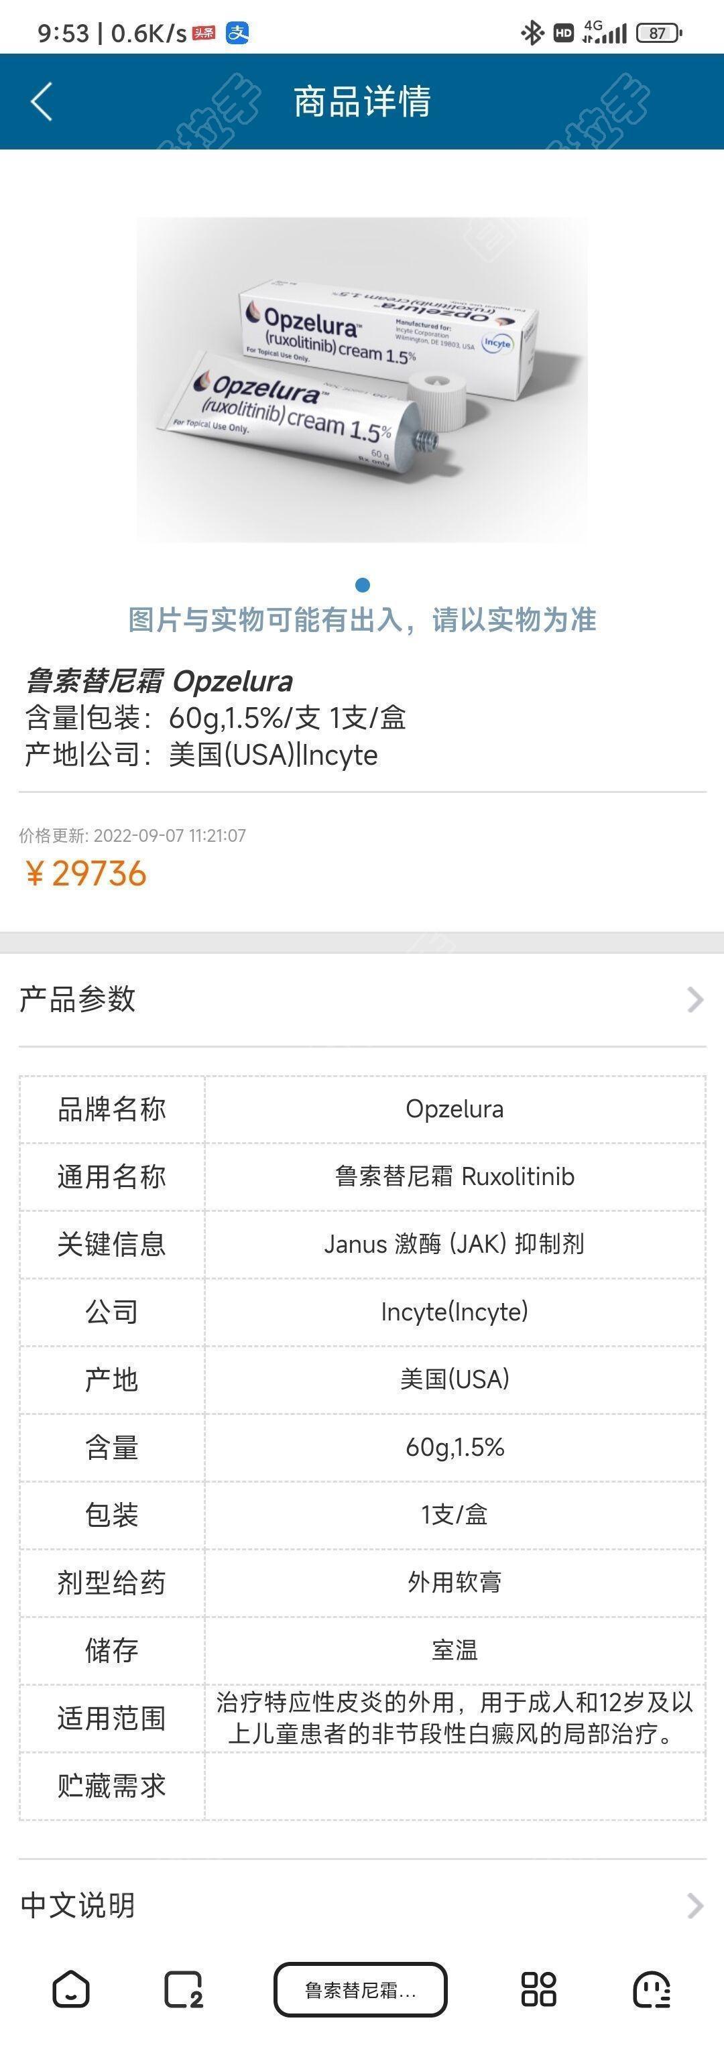Open the four-squares grid menu icon
The image size is (724, 2045).
tap(538, 1989)
